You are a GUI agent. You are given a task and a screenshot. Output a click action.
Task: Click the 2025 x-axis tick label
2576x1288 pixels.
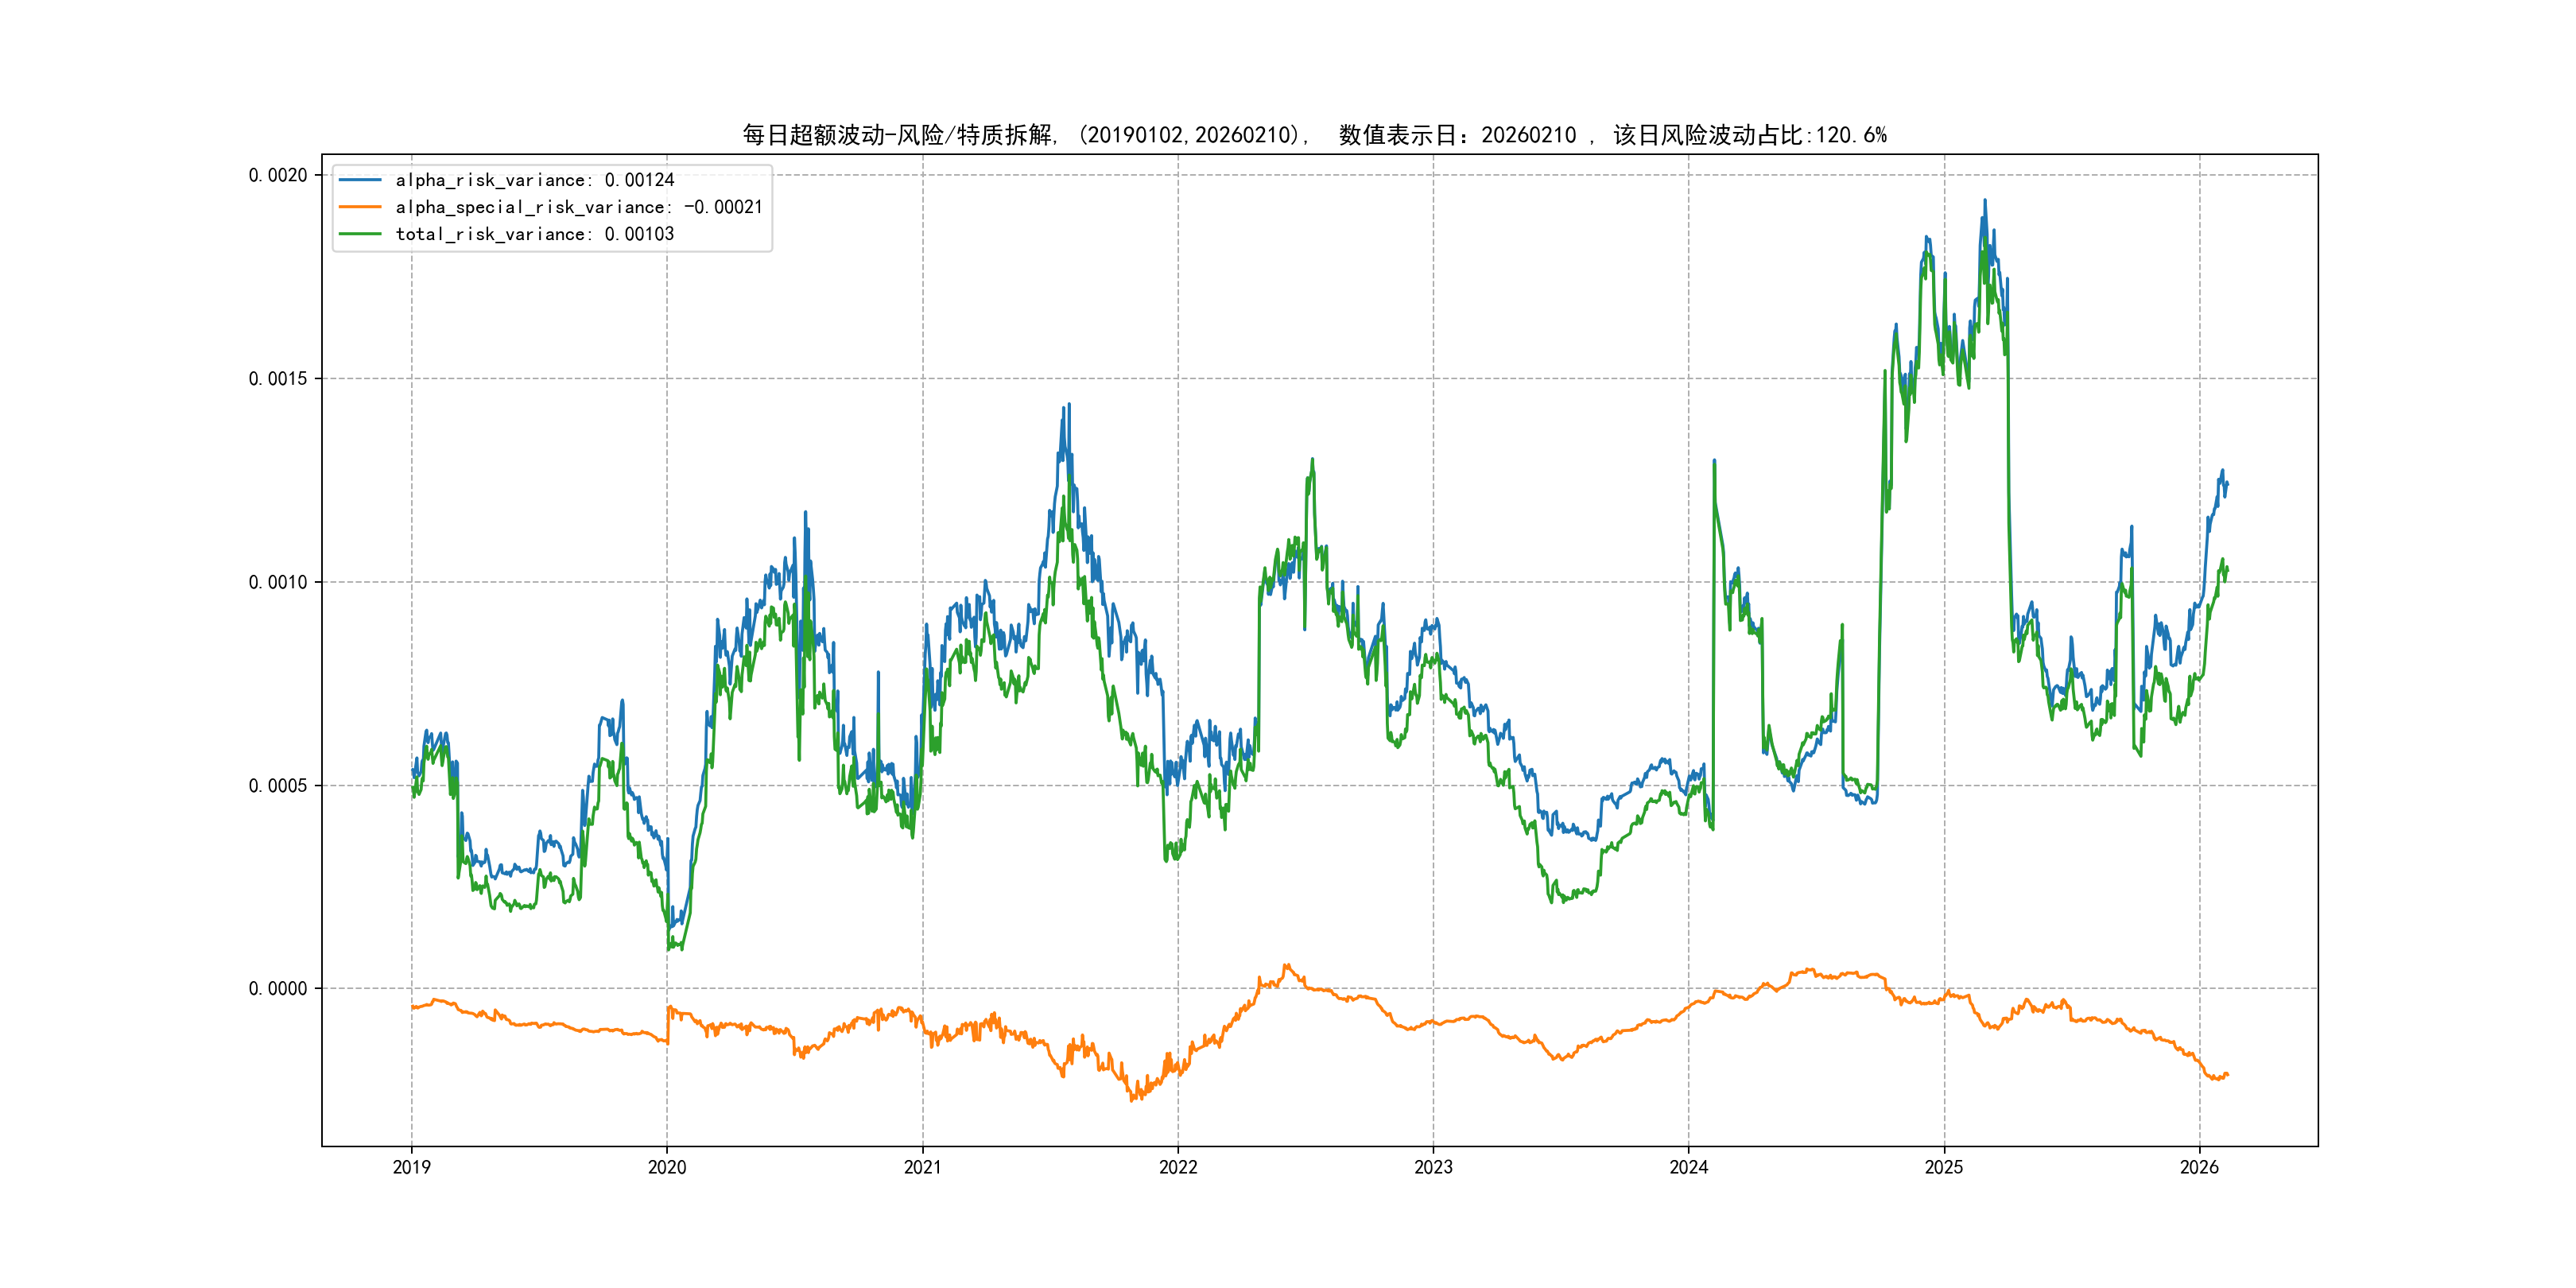[1944, 1167]
